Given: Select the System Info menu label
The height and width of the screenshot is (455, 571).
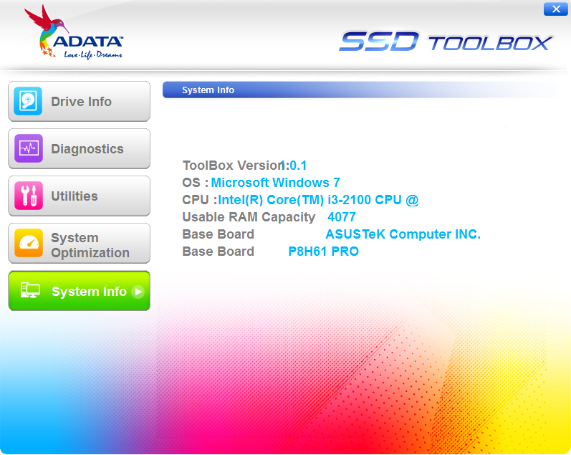Looking at the screenshot, I should 89,292.
